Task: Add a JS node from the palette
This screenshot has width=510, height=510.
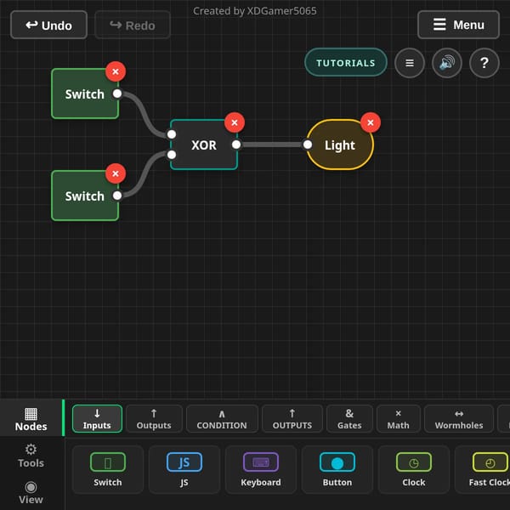Action: coord(184,470)
